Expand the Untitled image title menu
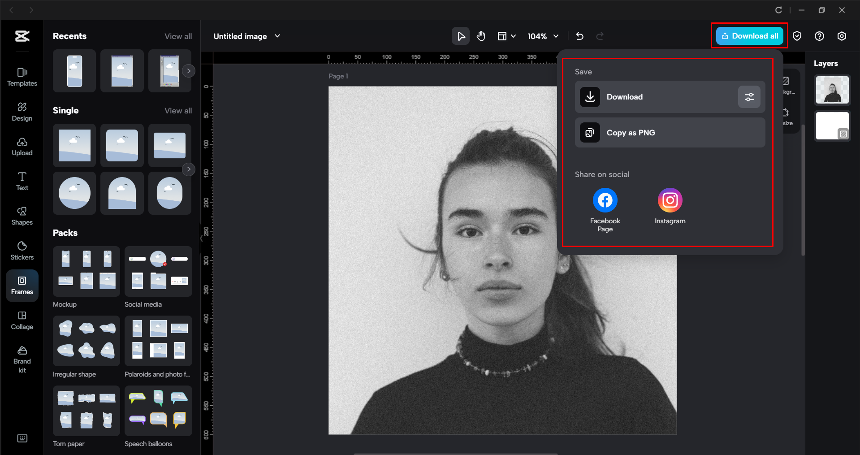 point(277,36)
